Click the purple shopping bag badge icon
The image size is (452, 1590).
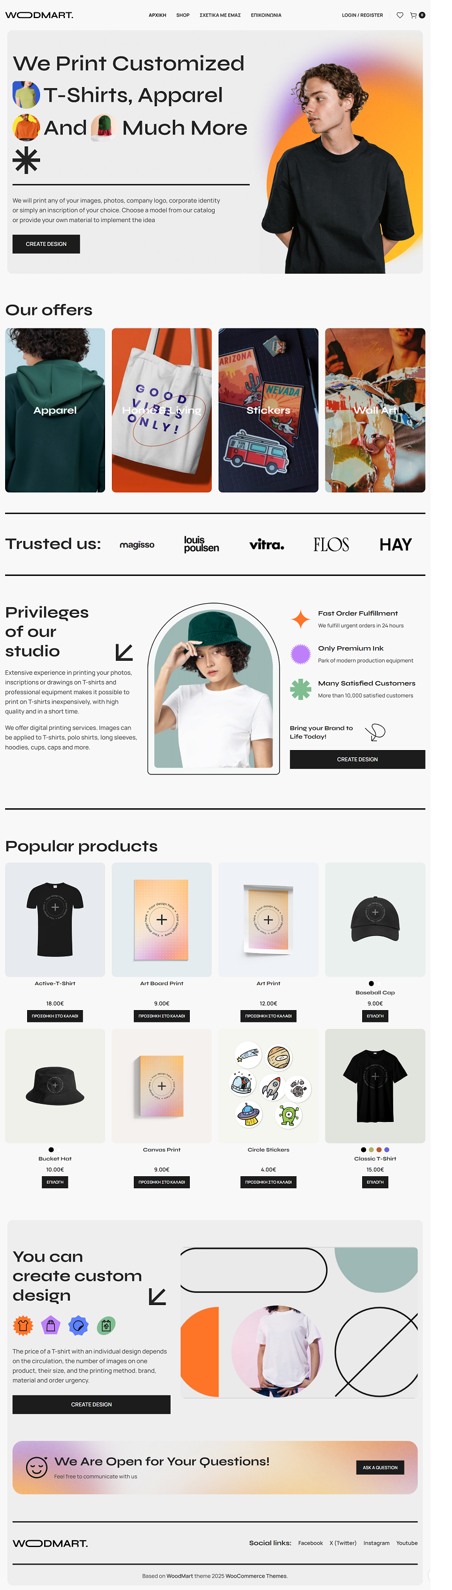[x=50, y=1325]
